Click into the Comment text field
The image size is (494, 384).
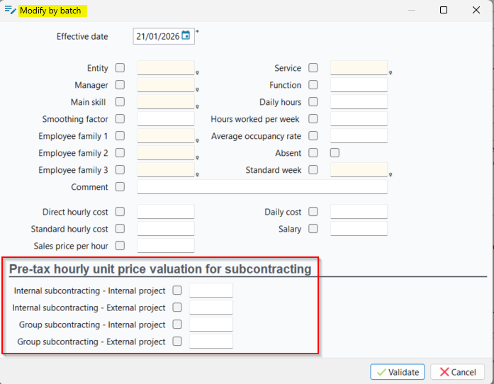click(262, 187)
